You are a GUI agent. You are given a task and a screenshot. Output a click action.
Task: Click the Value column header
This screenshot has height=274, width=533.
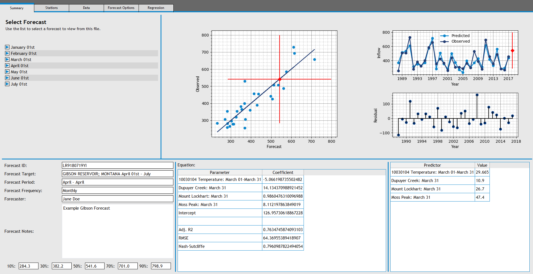coord(482,165)
